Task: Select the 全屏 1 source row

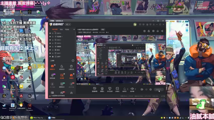Action: [x=62, y=57]
